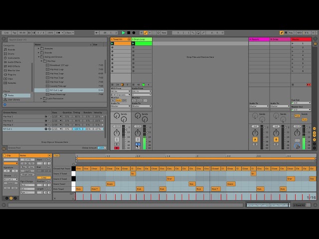Toggle MIDI map mode switch
This screenshot has height=239, width=319.
300,33
